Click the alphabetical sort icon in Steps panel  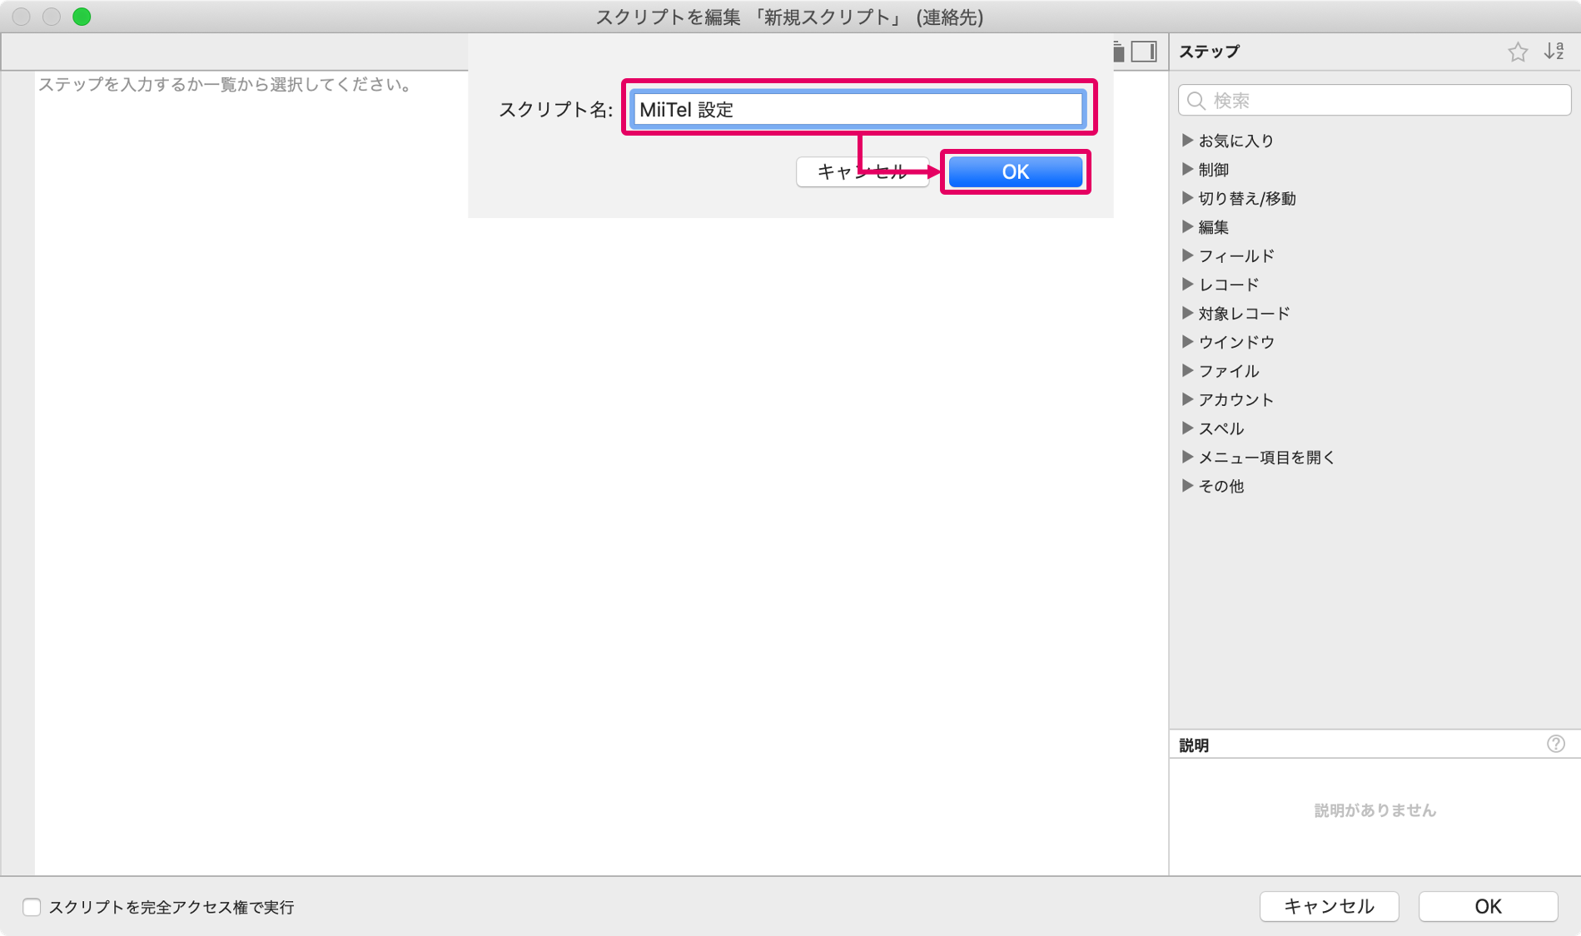pos(1554,52)
